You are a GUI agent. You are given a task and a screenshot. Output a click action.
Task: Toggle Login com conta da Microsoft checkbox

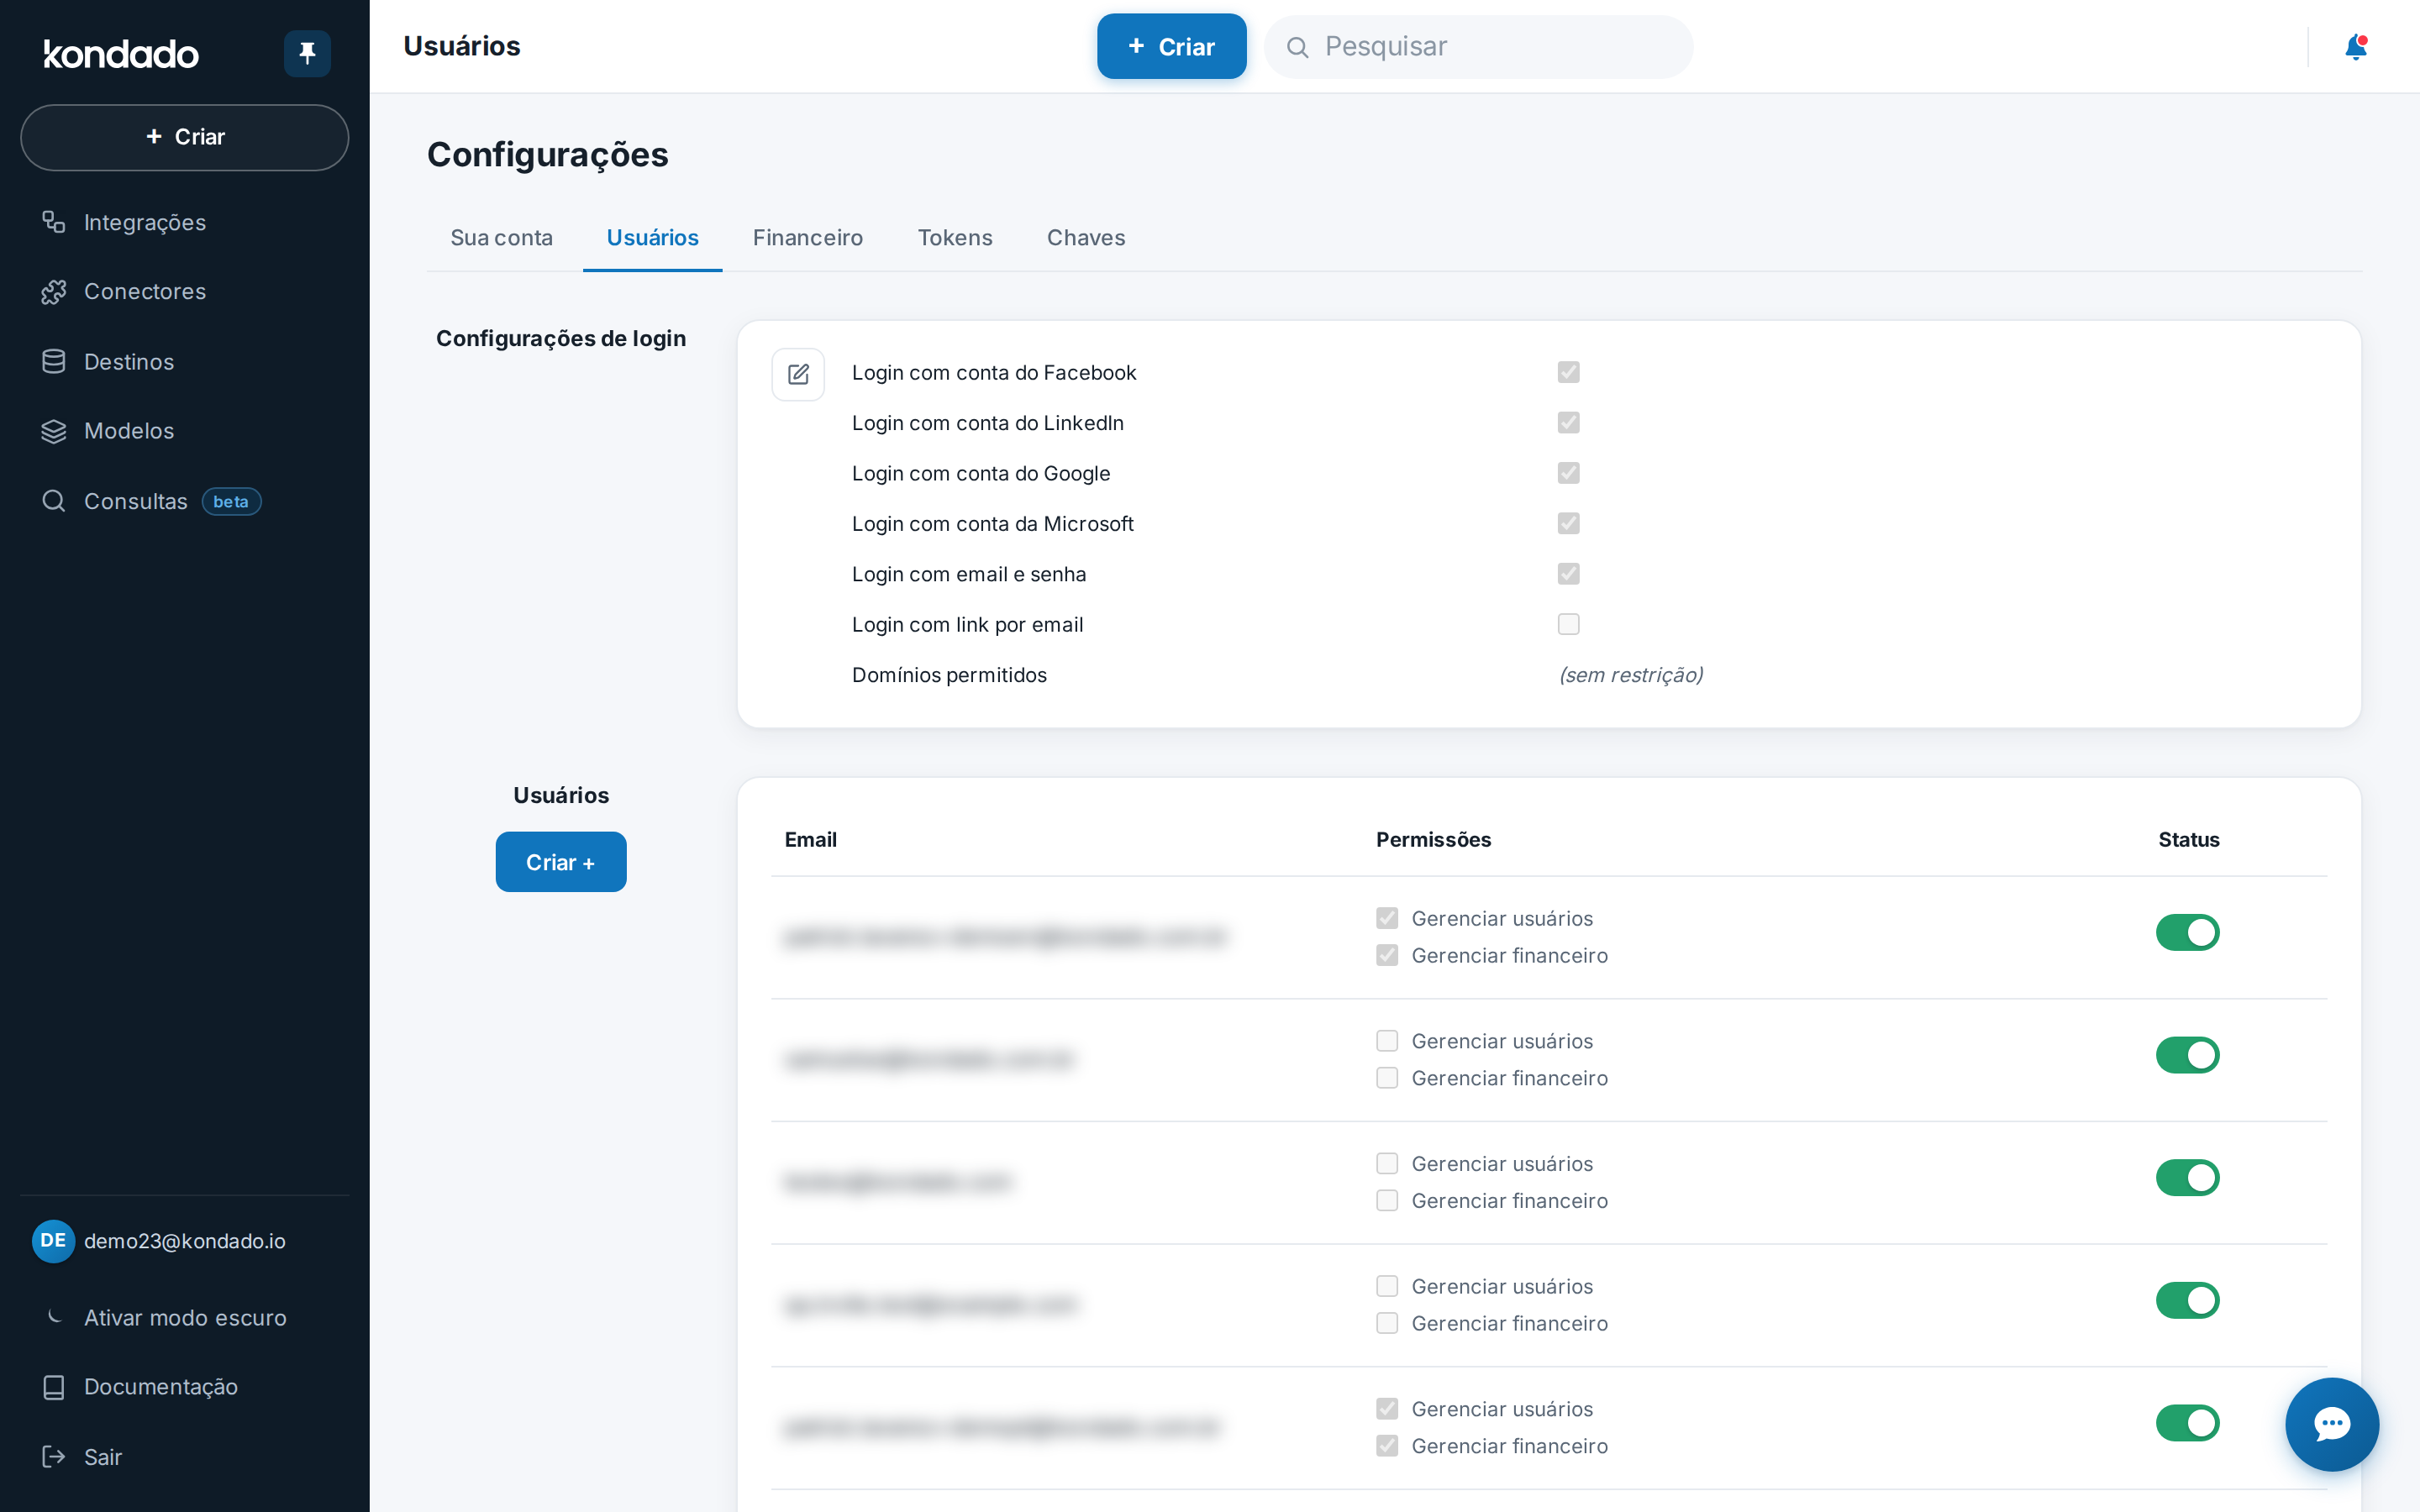point(1569,523)
